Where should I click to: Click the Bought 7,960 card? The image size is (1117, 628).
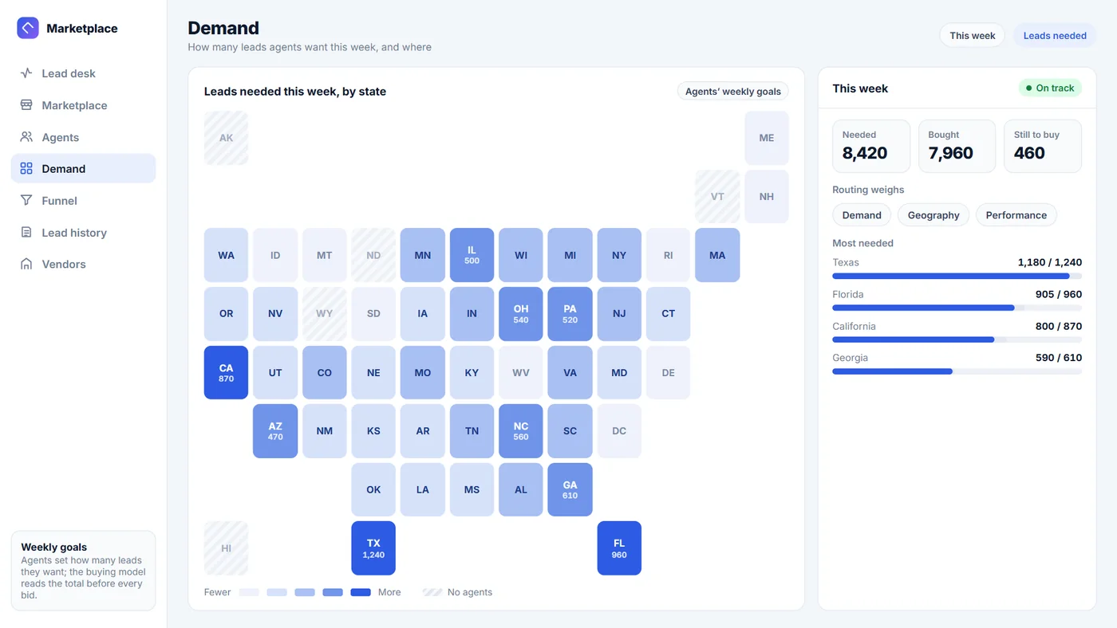pyautogui.click(x=957, y=146)
